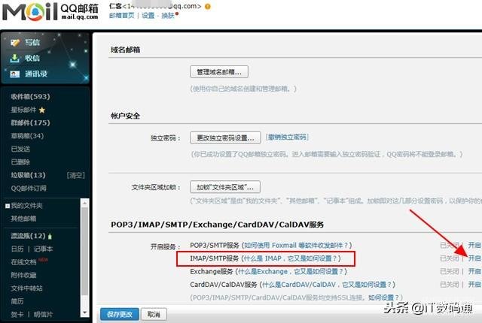This screenshot has width=482, height=323.
Task: Open the 日历 calendar link
Action: pyautogui.click(x=17, y=249)
